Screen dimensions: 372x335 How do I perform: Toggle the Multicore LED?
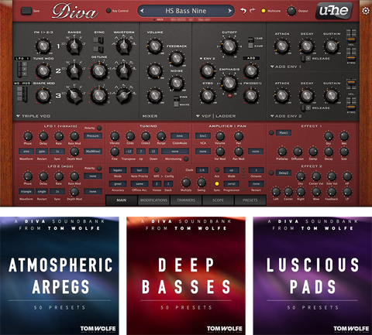pos(263,11)
